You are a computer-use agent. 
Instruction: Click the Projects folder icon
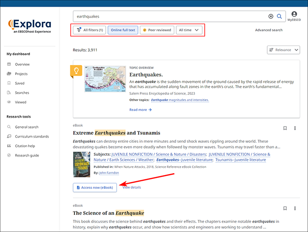coord(9,74)
